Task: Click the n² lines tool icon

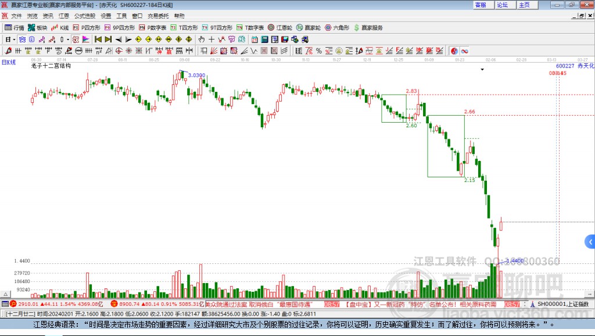Action: (99, 51)
